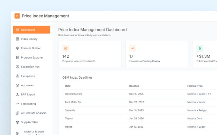This screenshot has height=135, width=217.
Task: Click the orange P app logo
Action: click(17, 16)
